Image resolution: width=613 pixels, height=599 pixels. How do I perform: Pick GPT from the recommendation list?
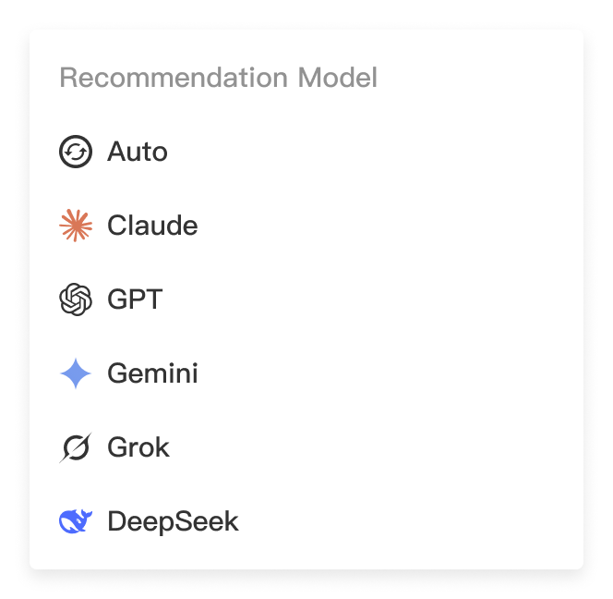pyautogui.click(x=135, y=299)
